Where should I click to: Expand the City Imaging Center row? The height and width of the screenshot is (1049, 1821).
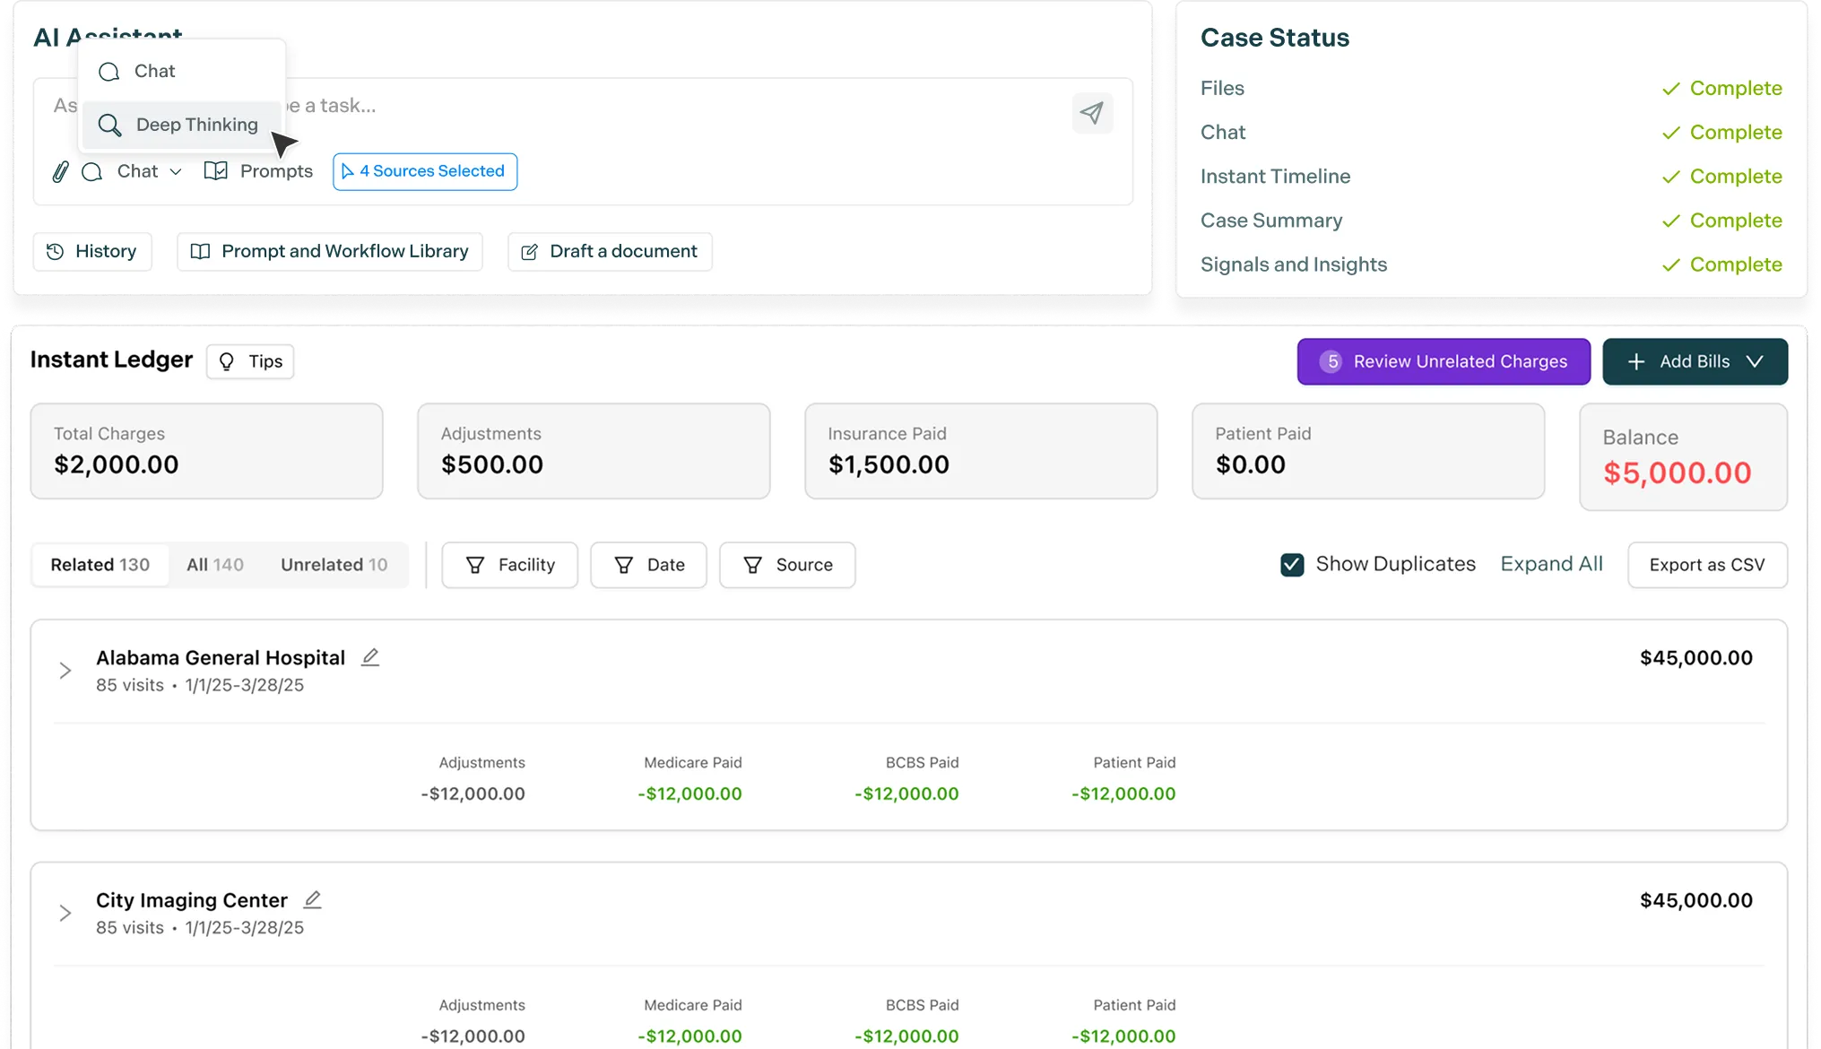pyautogui.click(x=65, y=913)
